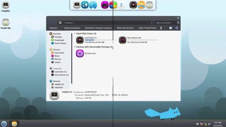The height and width of the screenshot is (127, 226).
Task: Click the '17.0 GB free of 24.8 GB' text
Action: 94,42
